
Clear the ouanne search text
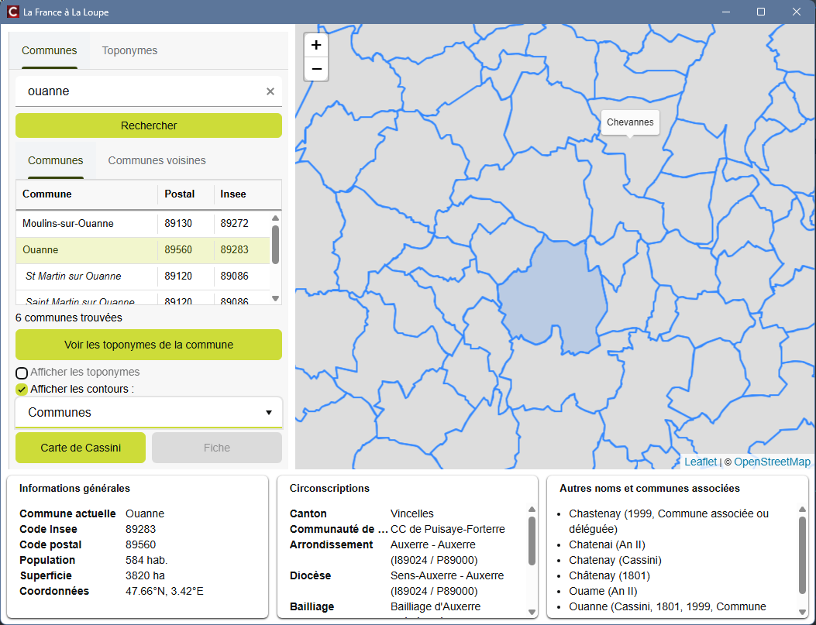click(x=270, y=91)
